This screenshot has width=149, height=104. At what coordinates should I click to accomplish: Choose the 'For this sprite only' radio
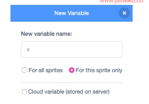[71, 70]
